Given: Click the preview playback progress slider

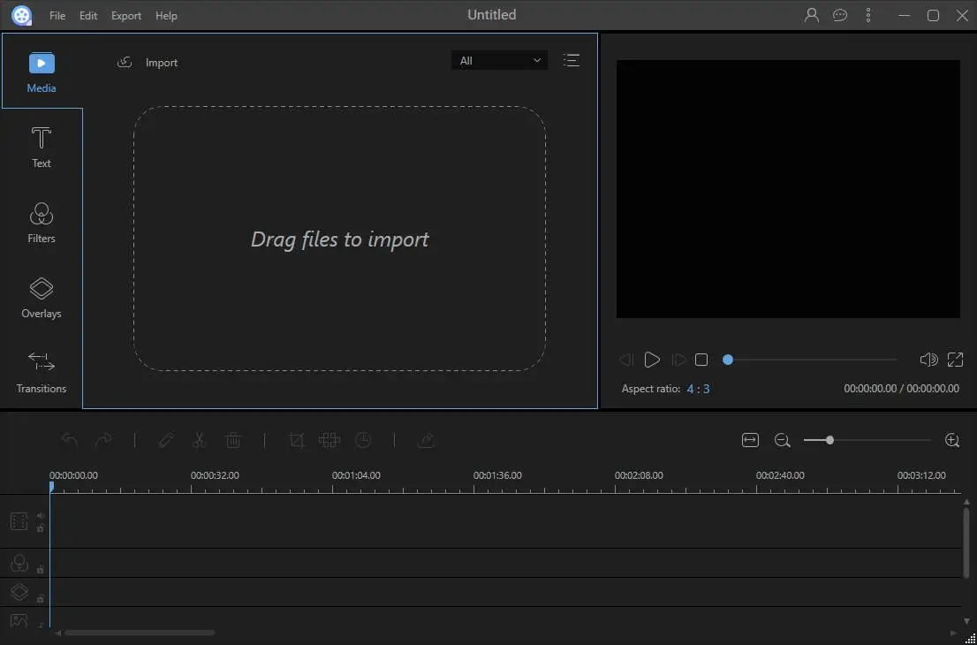Looking at the screenshot, I should 809,360.
